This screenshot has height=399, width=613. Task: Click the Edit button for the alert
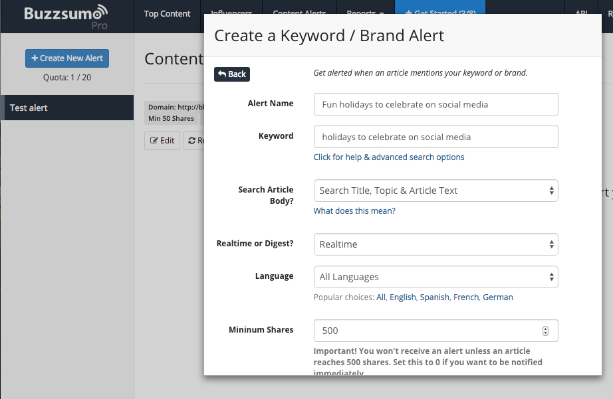162,141
